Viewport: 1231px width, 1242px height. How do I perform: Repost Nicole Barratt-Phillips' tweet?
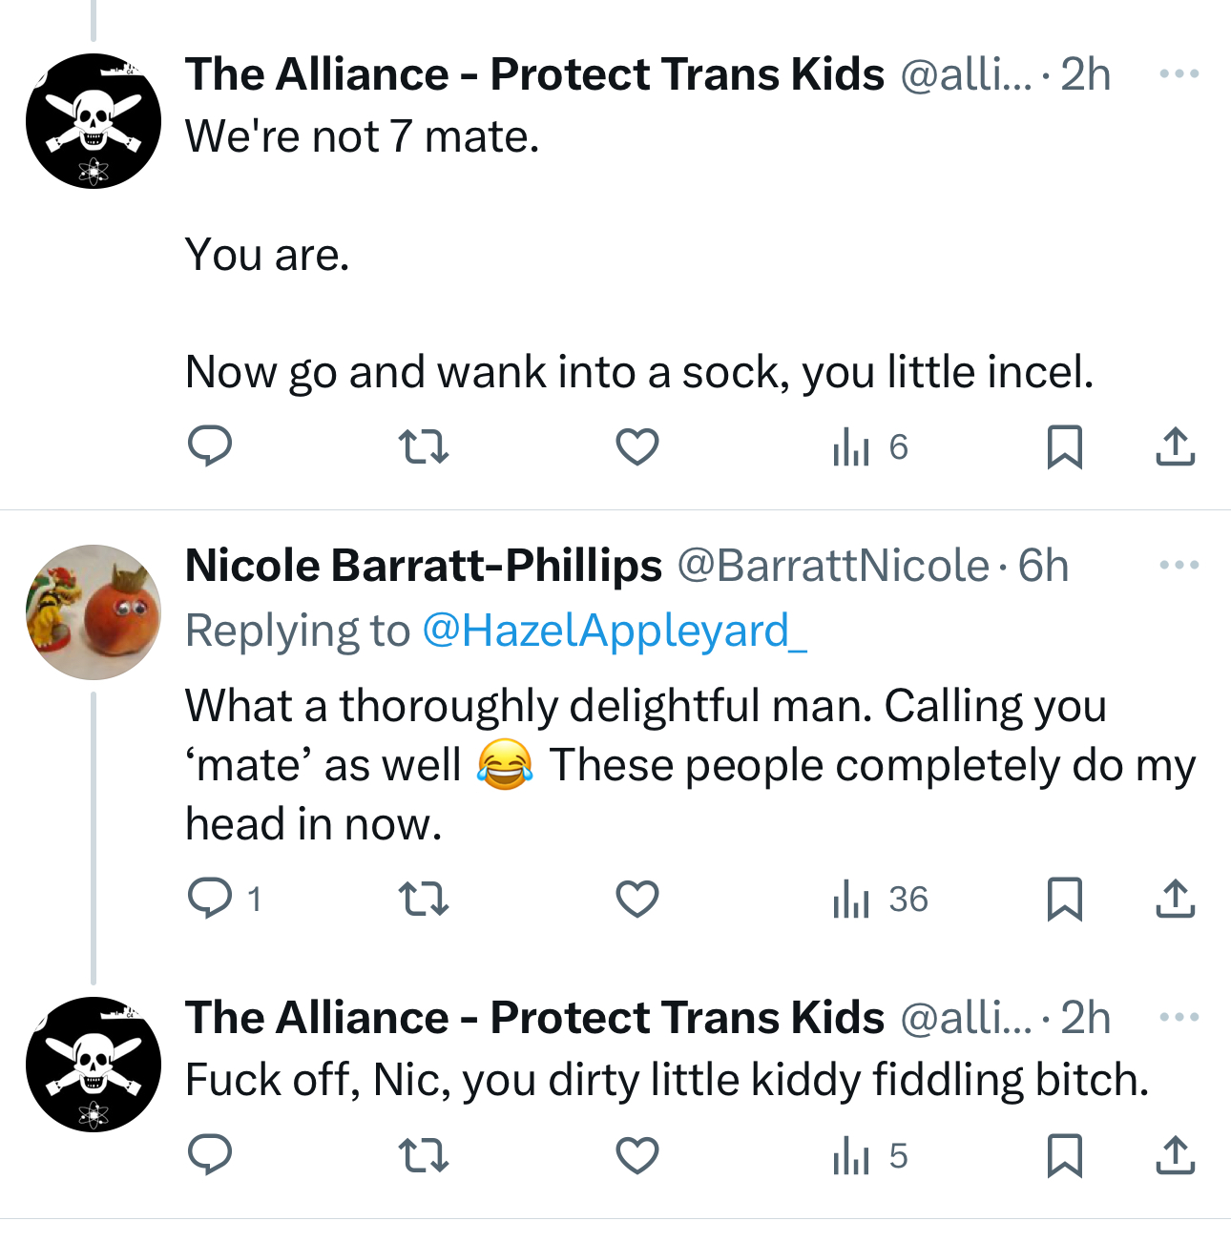click(423, 899)
